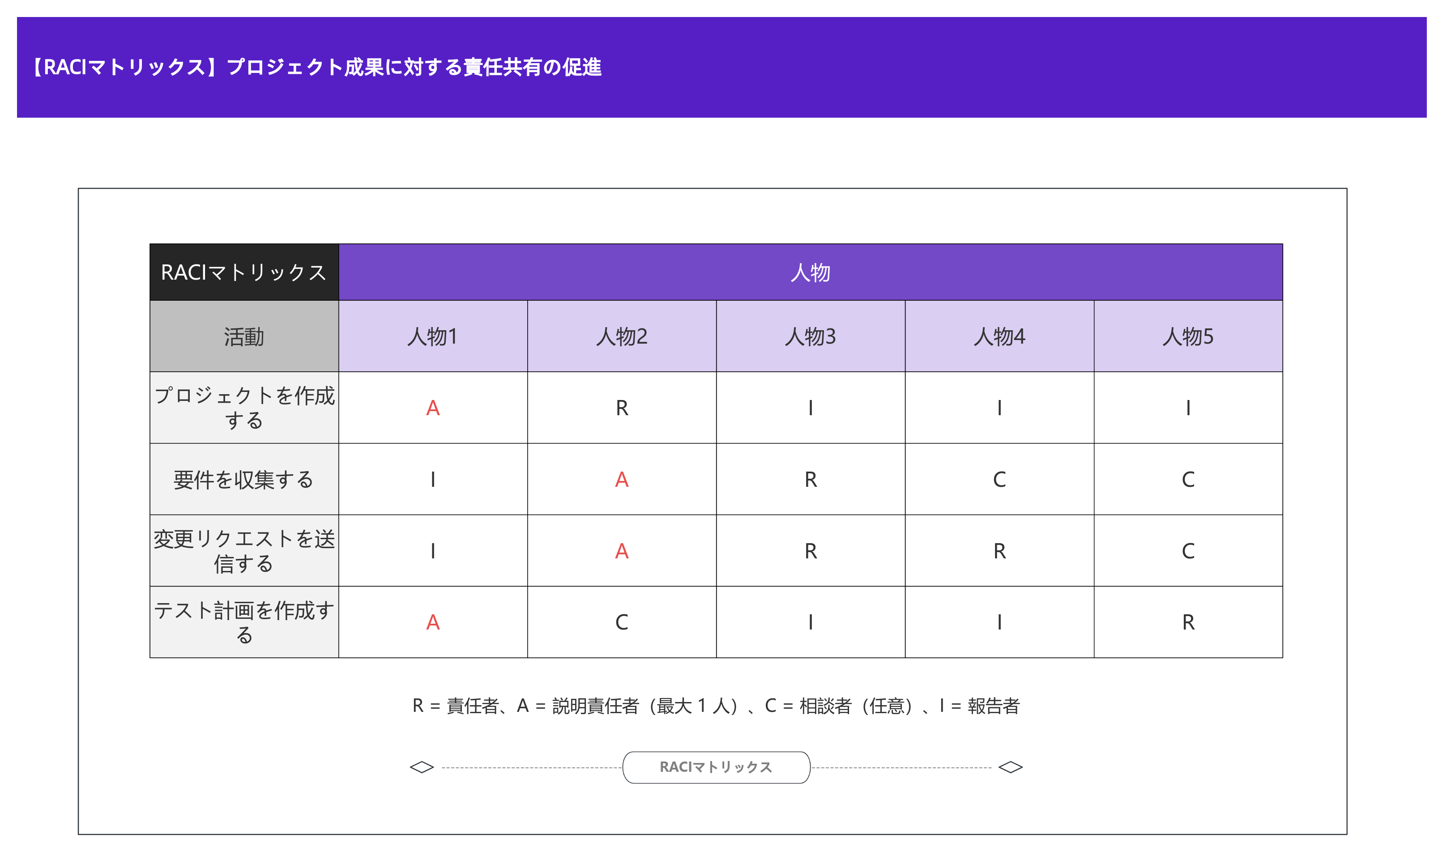Click the left diamond connector icon
The height and width of the screenshot is (851, 1443).
422,767
